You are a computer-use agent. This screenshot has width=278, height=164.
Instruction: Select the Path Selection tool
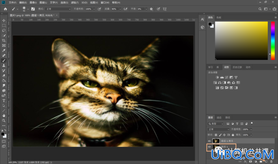[x=4, y=106]
